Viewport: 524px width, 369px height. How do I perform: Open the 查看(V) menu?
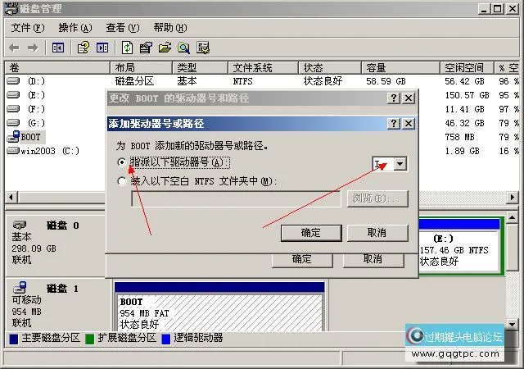point(123,27)
